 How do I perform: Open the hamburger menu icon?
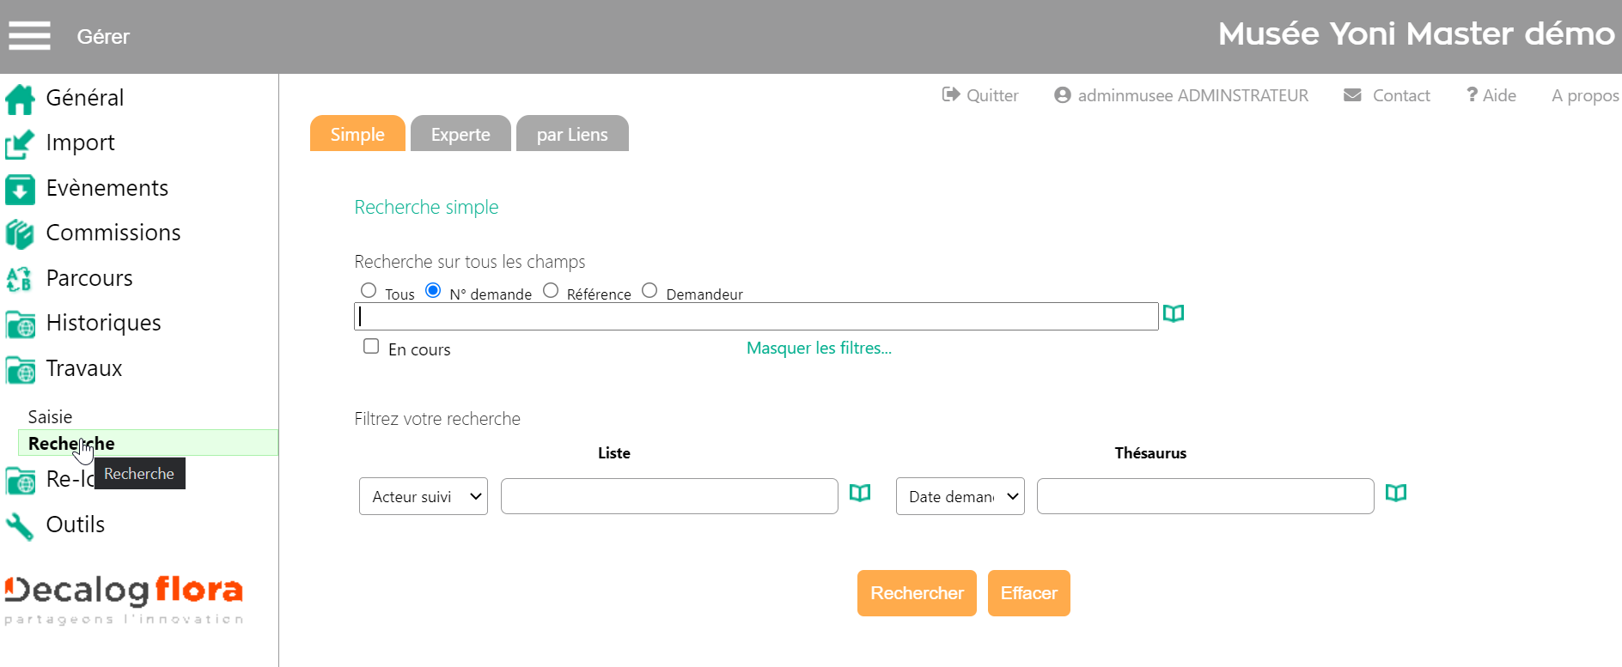pyautogui.click(x=29, y=36)
